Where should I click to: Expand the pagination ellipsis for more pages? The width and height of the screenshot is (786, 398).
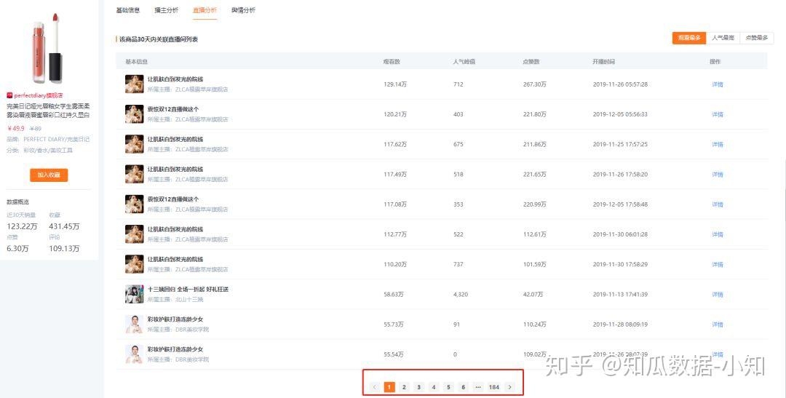[477, 387]
